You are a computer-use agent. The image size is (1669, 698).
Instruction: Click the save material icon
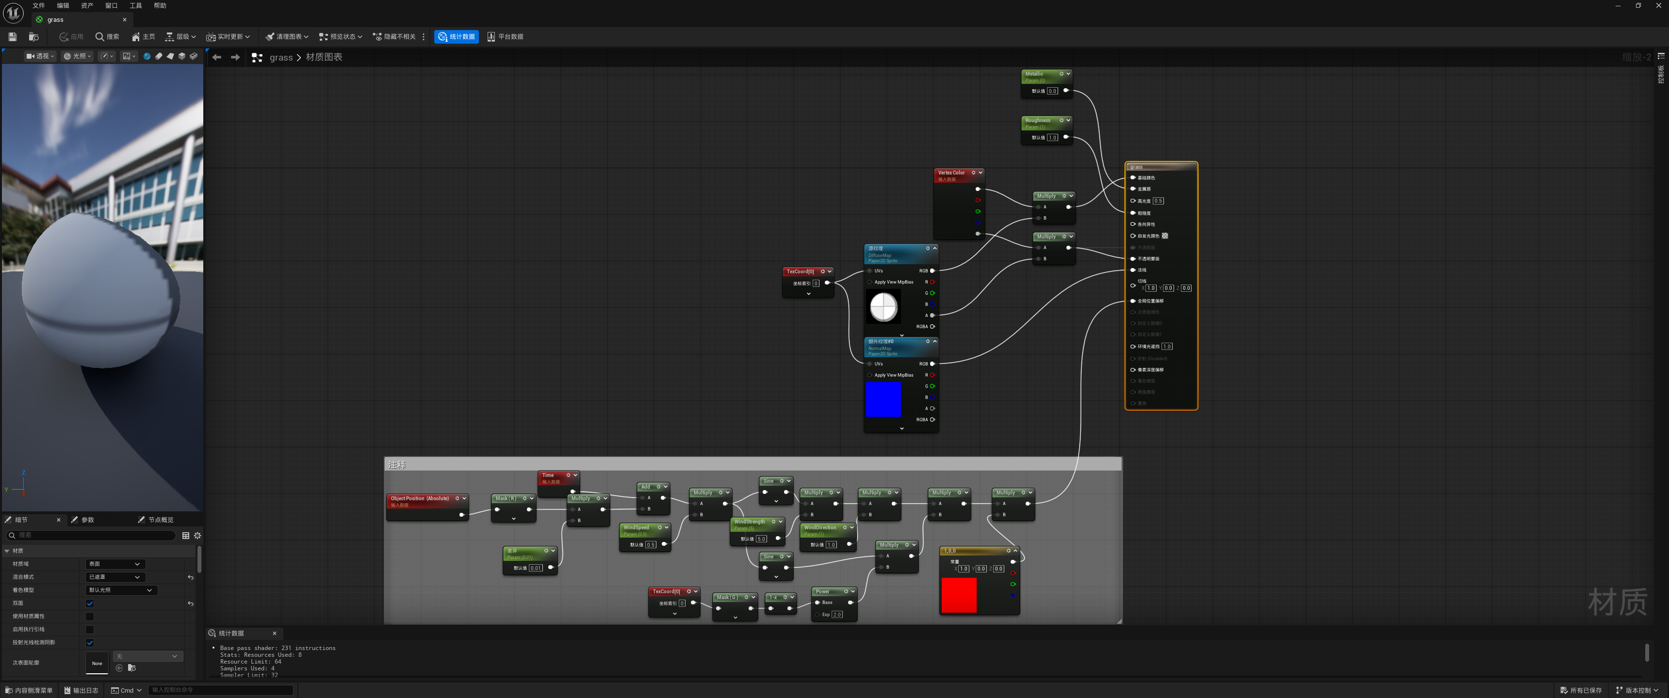click(x=12, y=37)
